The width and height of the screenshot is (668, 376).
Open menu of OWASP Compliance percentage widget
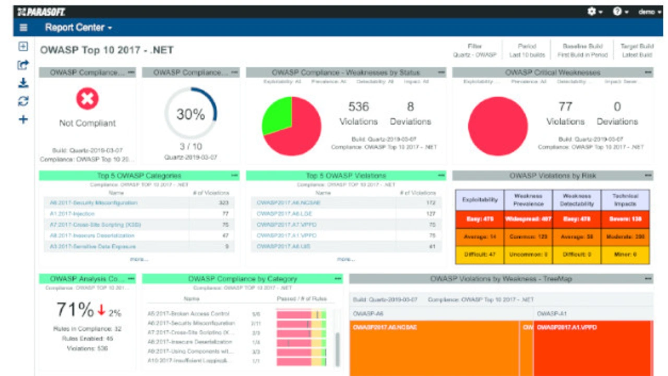point(234,72)
